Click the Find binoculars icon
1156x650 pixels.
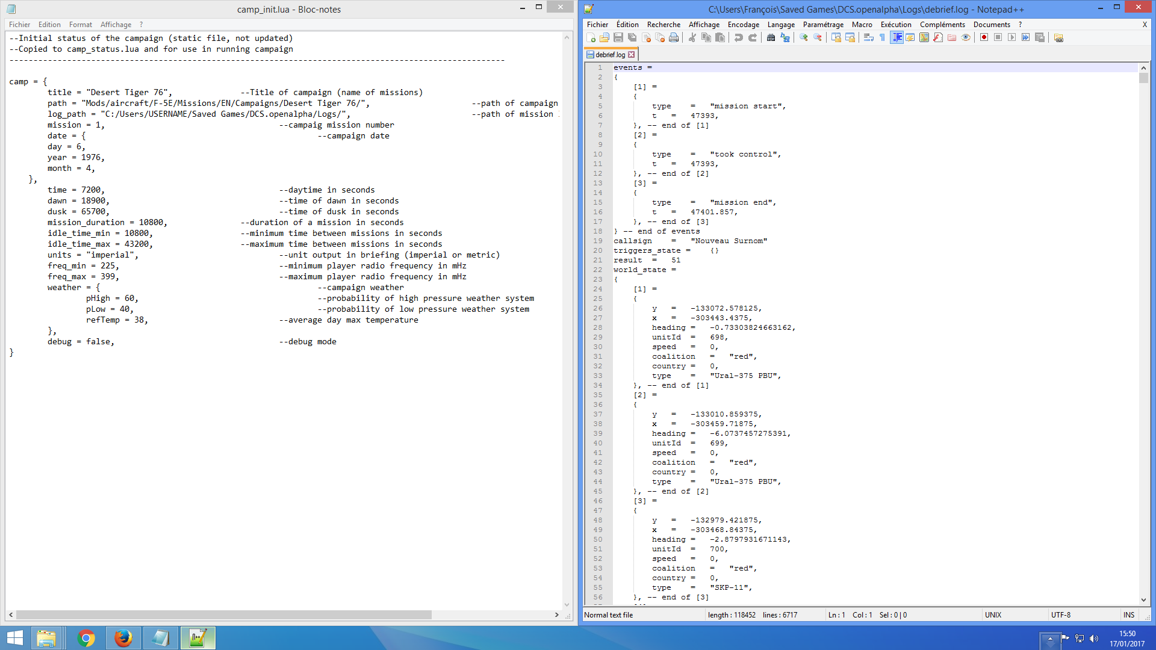pos(771,37)
